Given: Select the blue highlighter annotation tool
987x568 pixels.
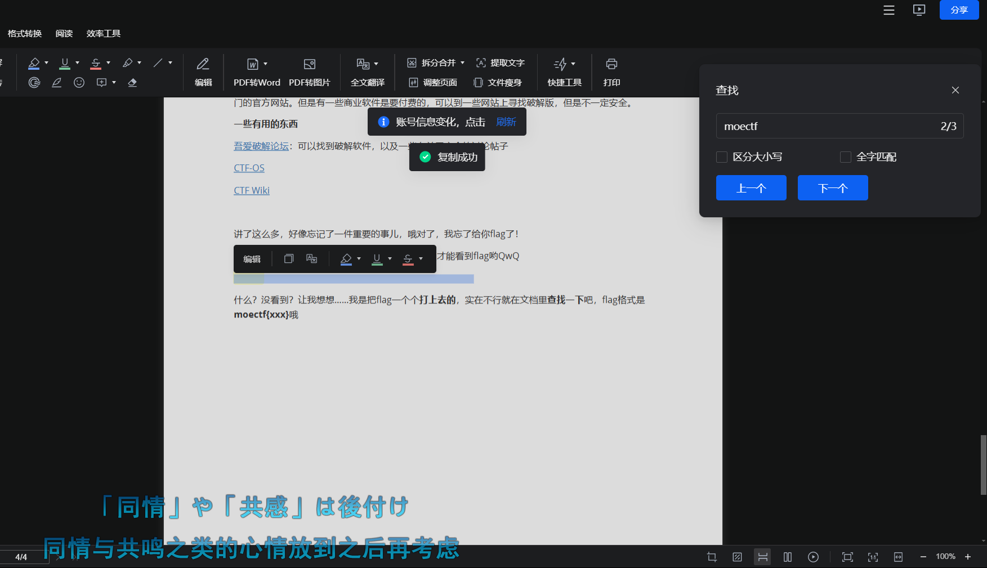Looking at the screenshot, I should (35, 63).
